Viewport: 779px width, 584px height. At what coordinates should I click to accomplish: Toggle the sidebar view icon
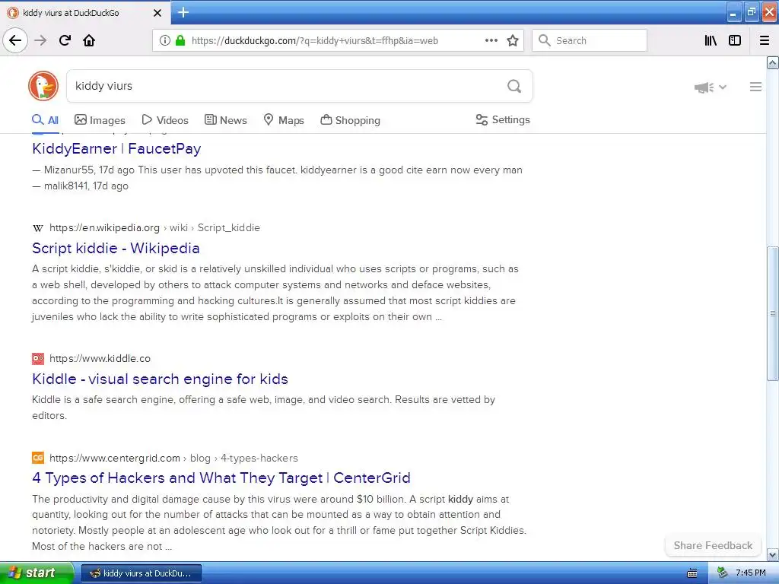coord(735,41)
